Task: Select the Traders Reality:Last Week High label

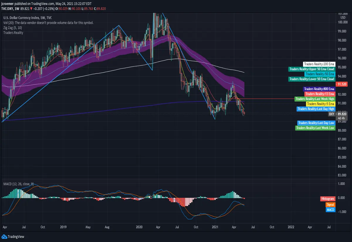Action: 315,99
